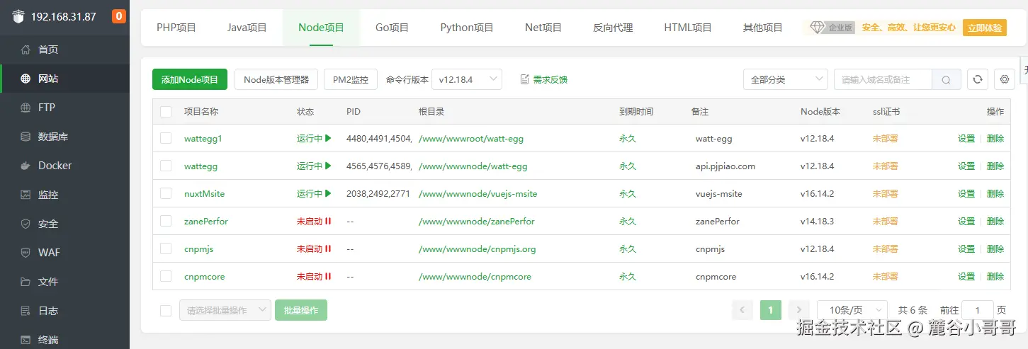Click the domain or remark search field
Screen dimensions: 1028x349
click(883, 79)
